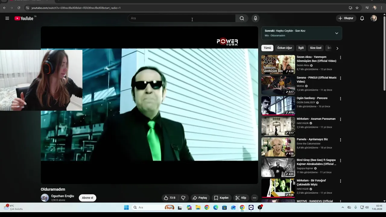Open Microsoft Edge from taskbar
The height and width of the screenshot is (217, 386).
216,207
